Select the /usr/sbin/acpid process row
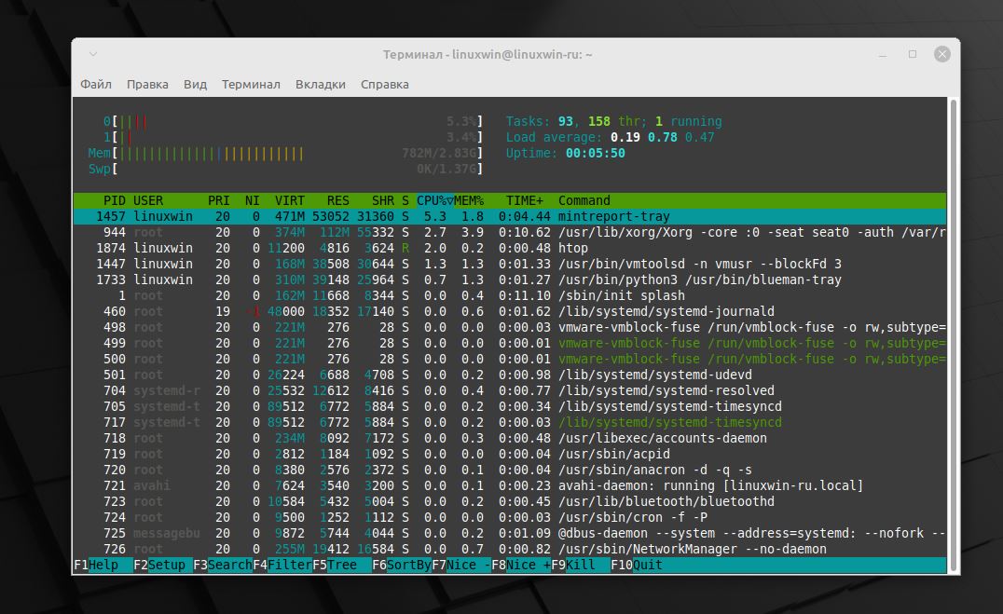The height and width of the screenshot is (614, 1003). (x=510, y=454)
